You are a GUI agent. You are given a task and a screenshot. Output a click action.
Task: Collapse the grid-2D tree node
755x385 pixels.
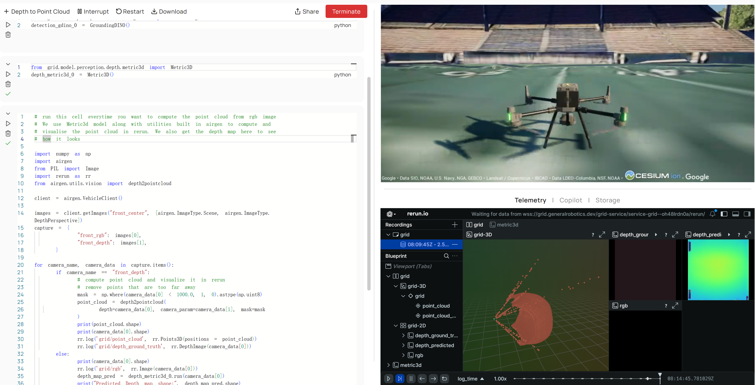(396, 326)
